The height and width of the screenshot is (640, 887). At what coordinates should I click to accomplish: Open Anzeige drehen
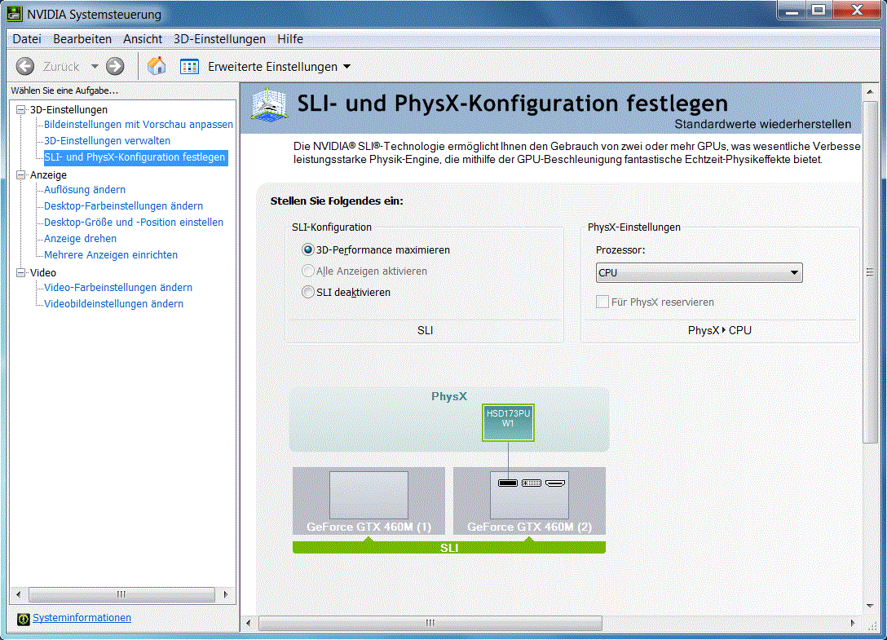(x=81, y=239)
